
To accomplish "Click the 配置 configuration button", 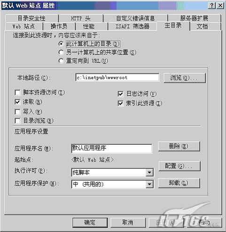I will tap(179, 166).
